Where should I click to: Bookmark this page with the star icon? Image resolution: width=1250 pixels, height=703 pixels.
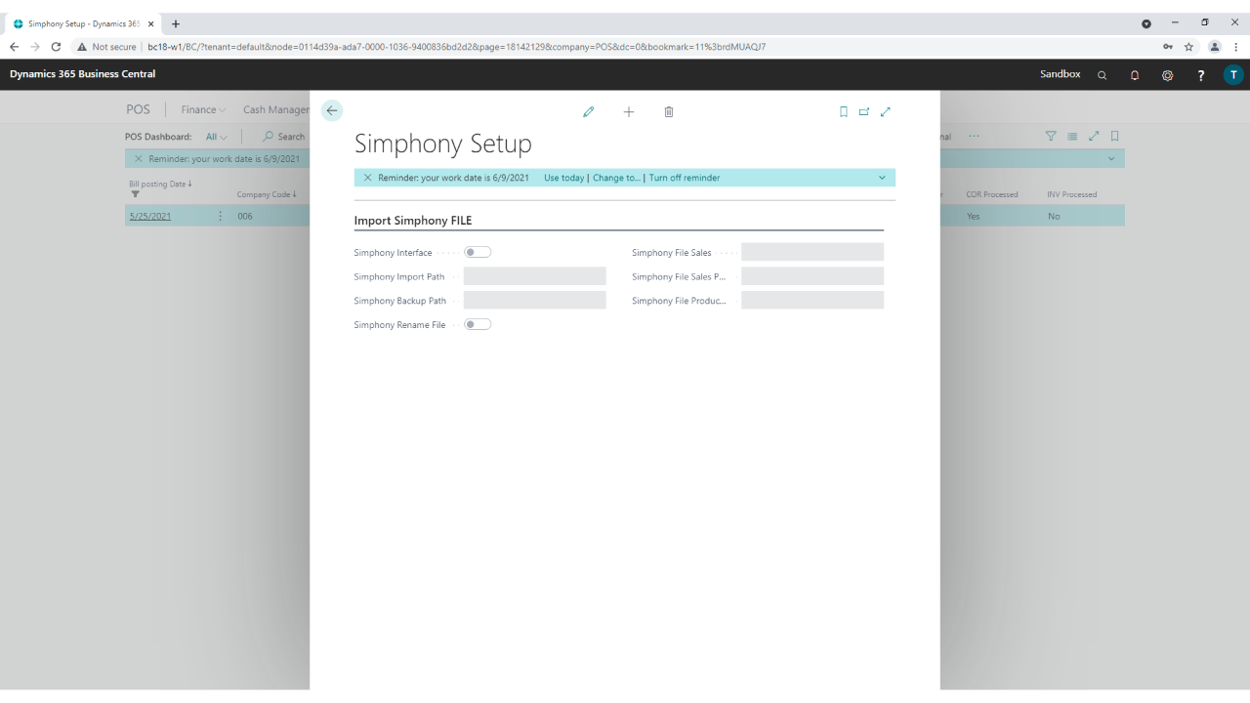point(1188,47)
